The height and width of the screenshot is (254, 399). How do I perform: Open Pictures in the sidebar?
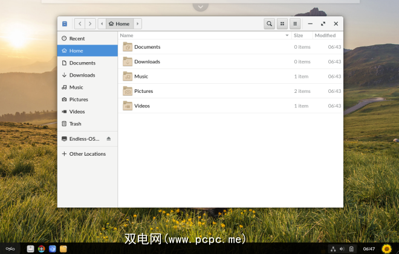coord(87,100)
